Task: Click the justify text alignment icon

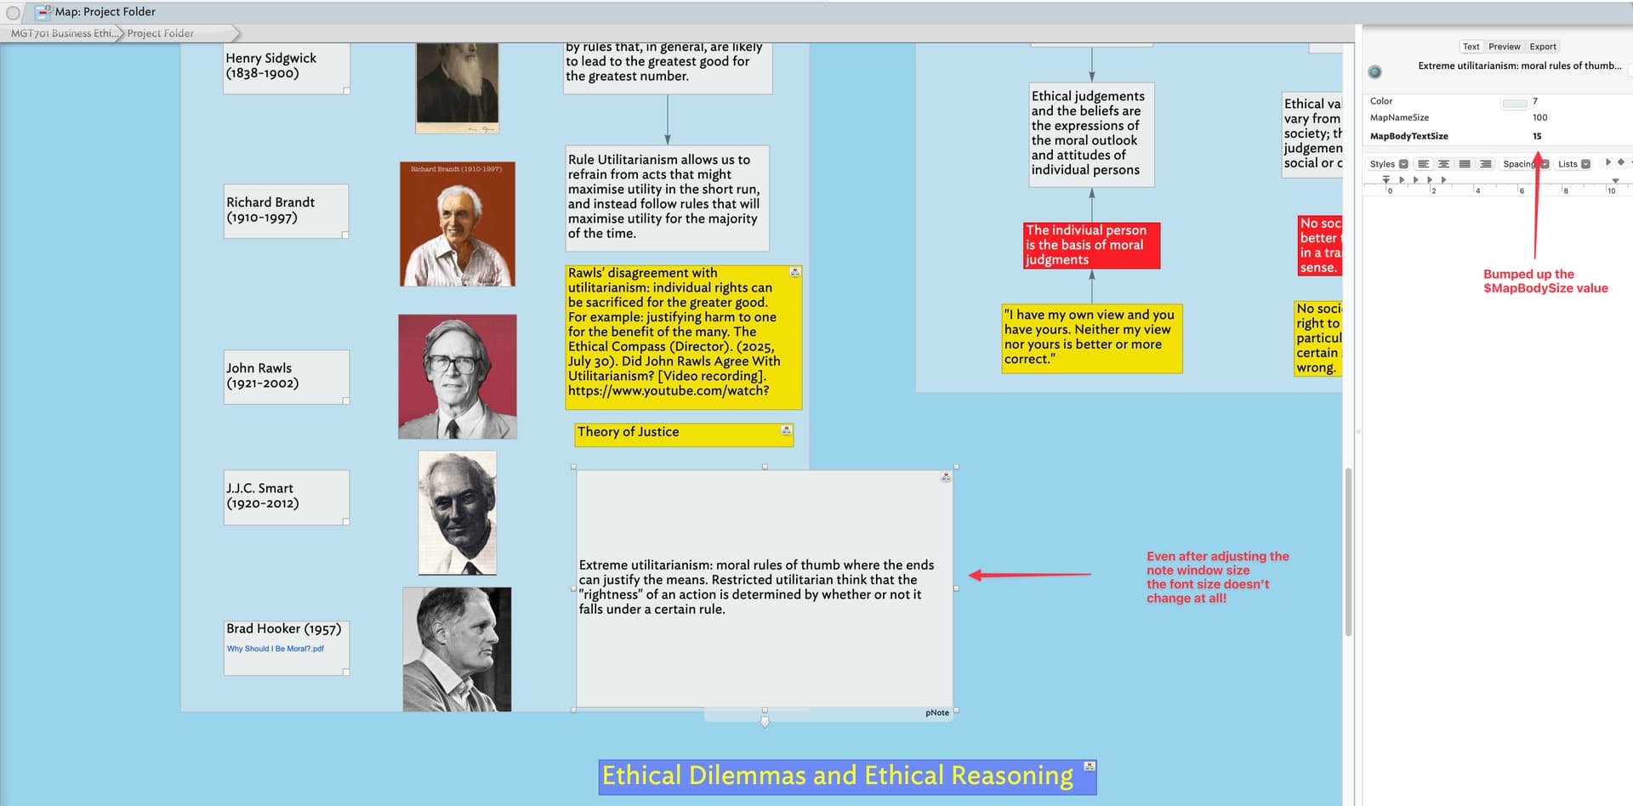Action: point(1465,164)
